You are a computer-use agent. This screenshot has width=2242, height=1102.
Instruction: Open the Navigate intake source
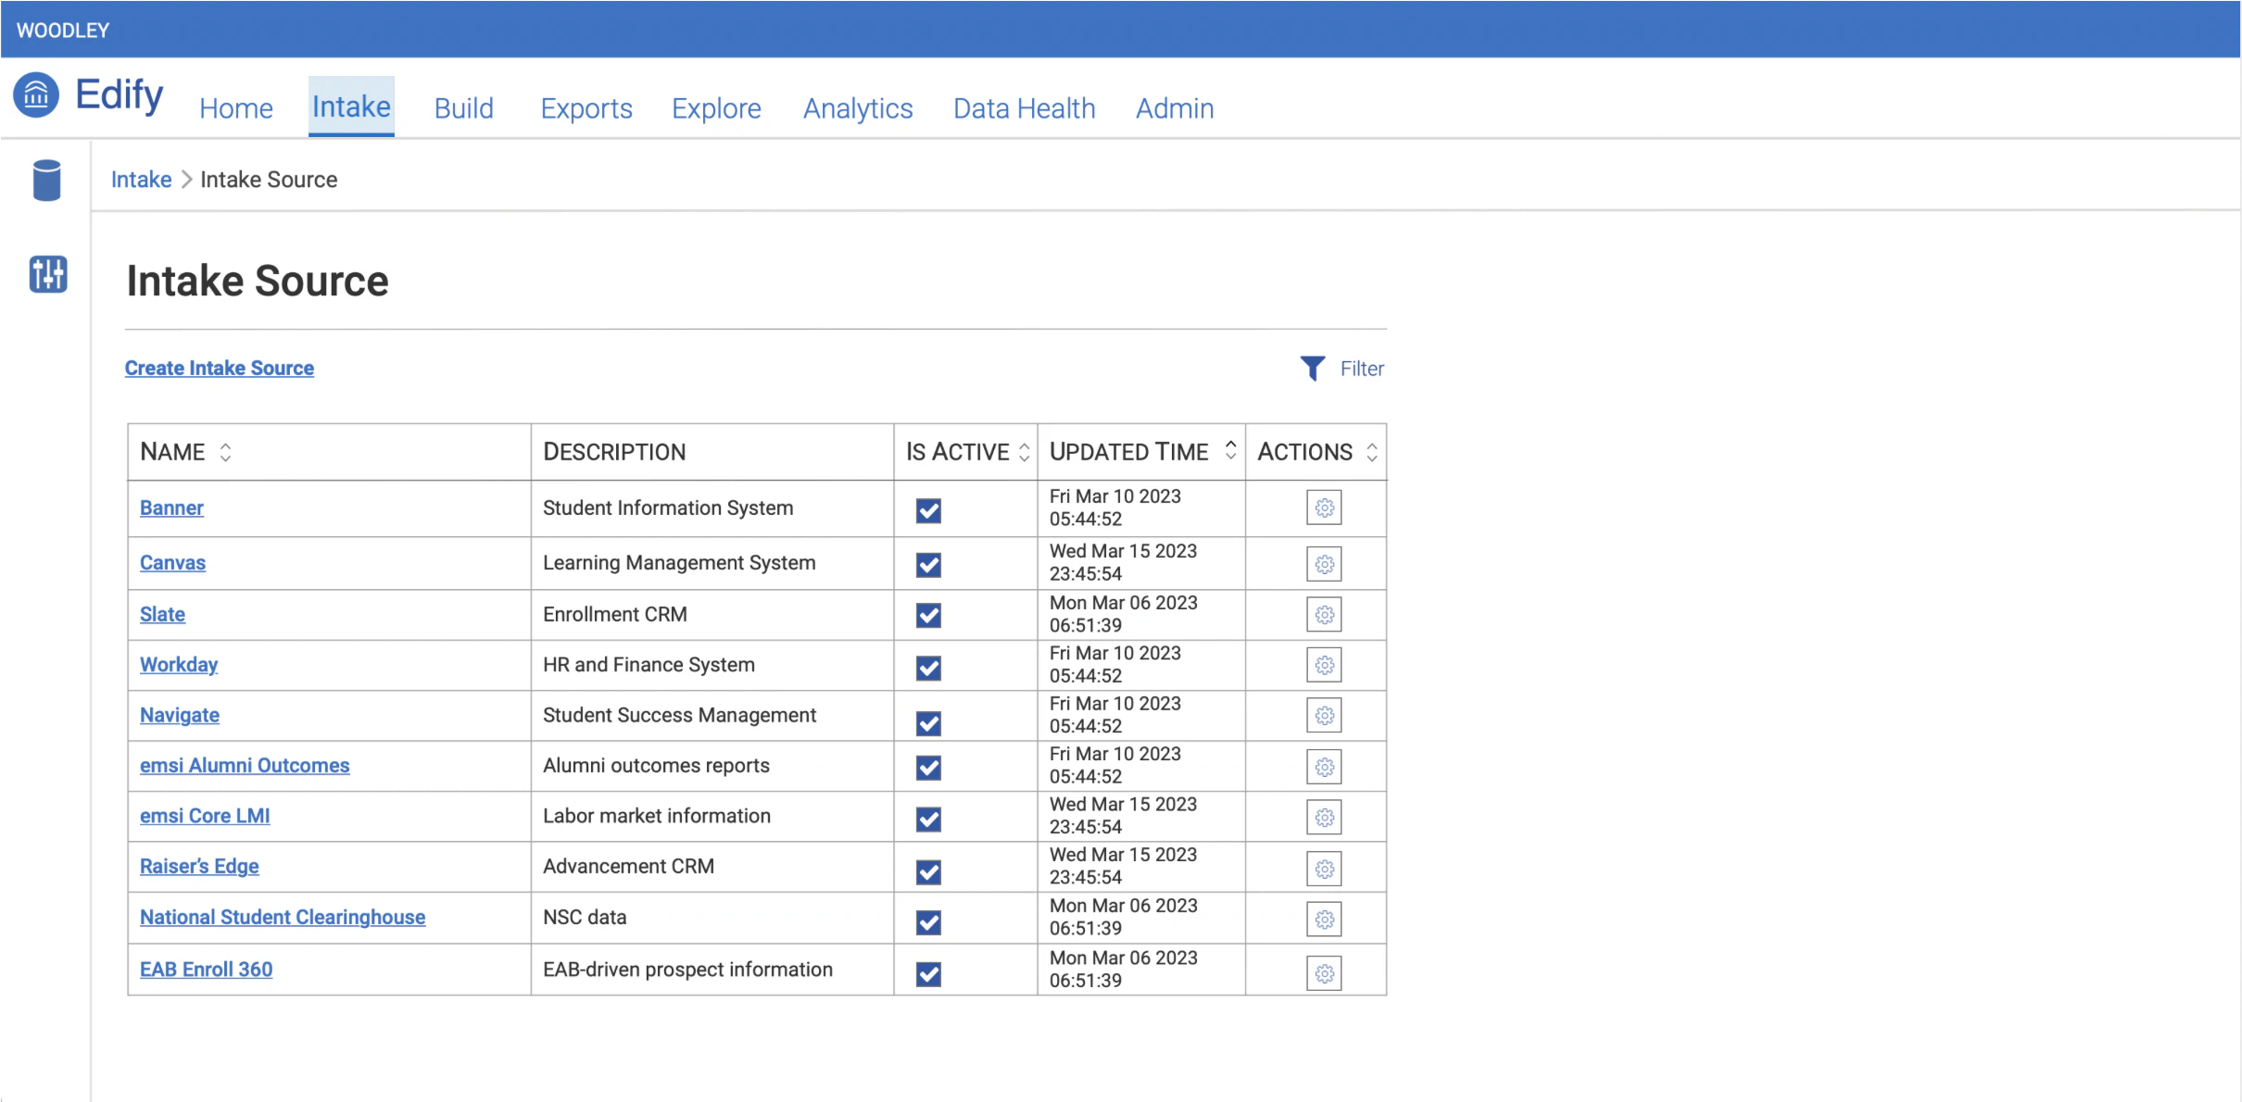pyautogui.click(x=179, y=715)
